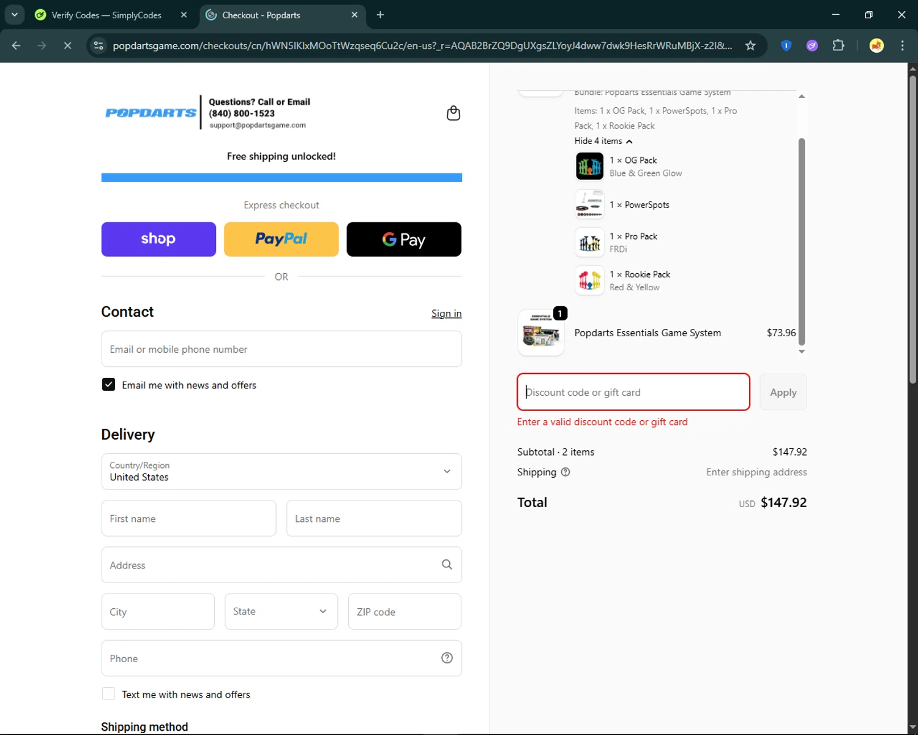
Task: Open the tab search dropdown arrow
Action: click(x=15, y=15)
